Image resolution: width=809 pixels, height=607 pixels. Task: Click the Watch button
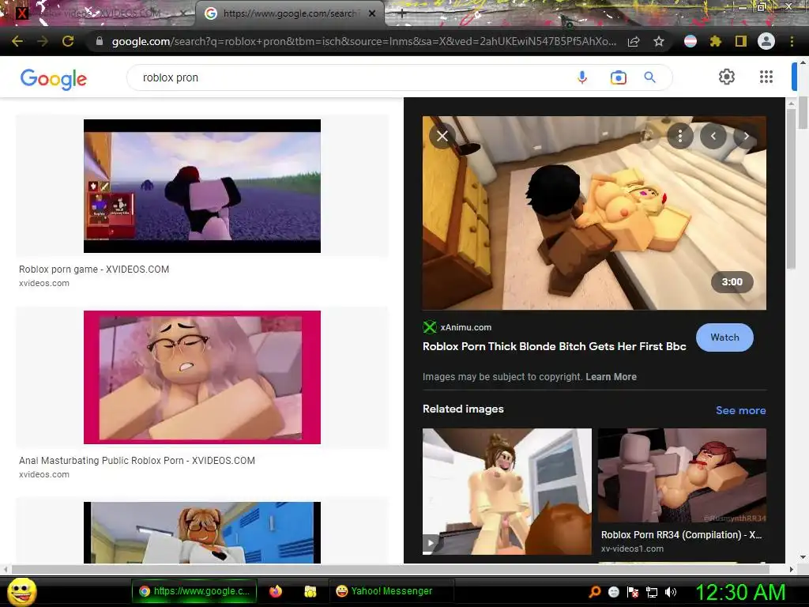(x=724, y=337)
